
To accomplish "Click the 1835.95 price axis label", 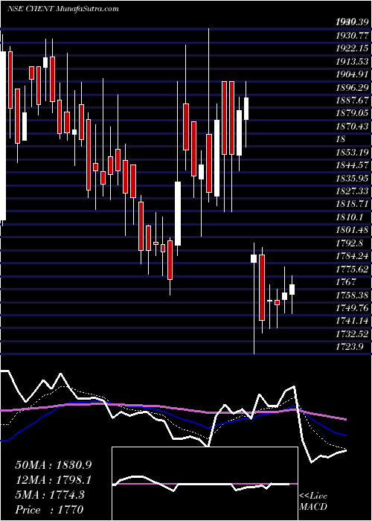I will point(352,178).
